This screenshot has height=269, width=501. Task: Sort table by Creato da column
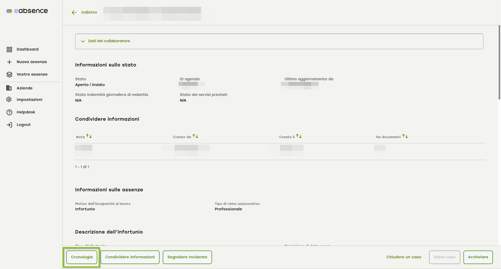pyautogui.click(x=195, y=136)
